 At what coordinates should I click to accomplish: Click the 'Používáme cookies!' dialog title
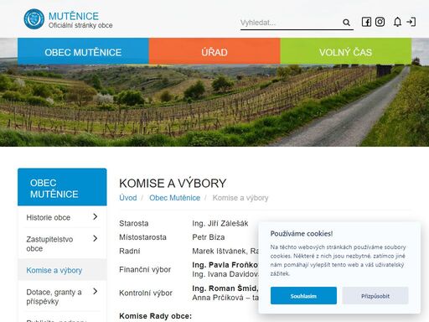[x=302, y=233]
